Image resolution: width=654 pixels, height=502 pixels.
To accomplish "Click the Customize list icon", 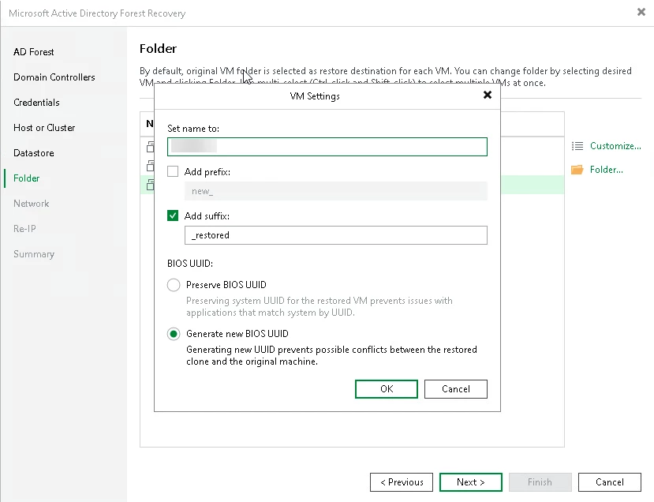I will (x=577, y=146).
